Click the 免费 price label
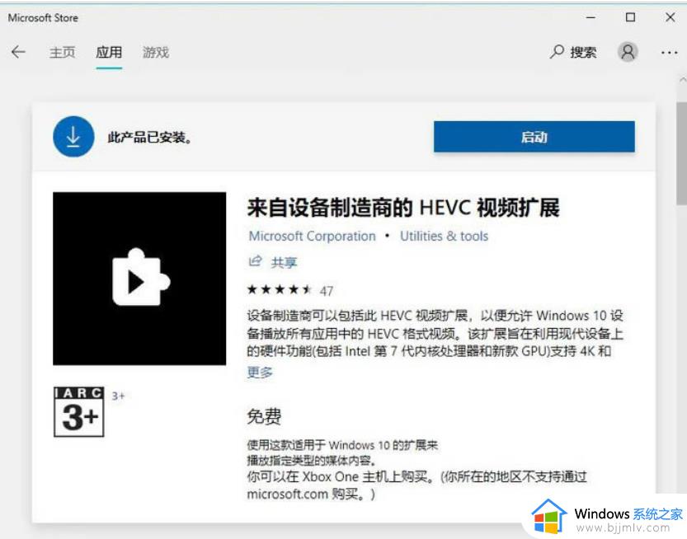Image resolution: width=687 pixels, height=539 pixels. [x=264, y=416]
